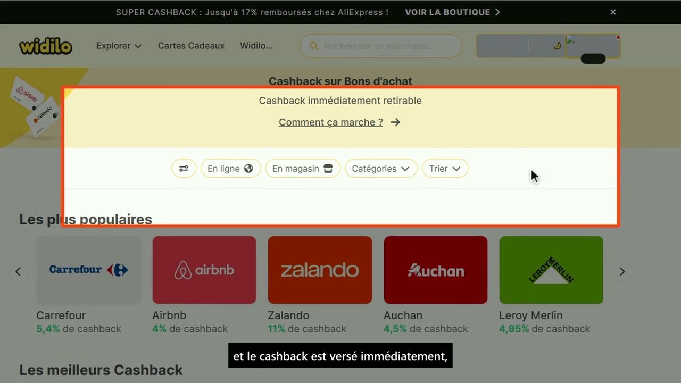
Task: Click the Leroy Merlin name below its card
Action: [x=530, y=315]
